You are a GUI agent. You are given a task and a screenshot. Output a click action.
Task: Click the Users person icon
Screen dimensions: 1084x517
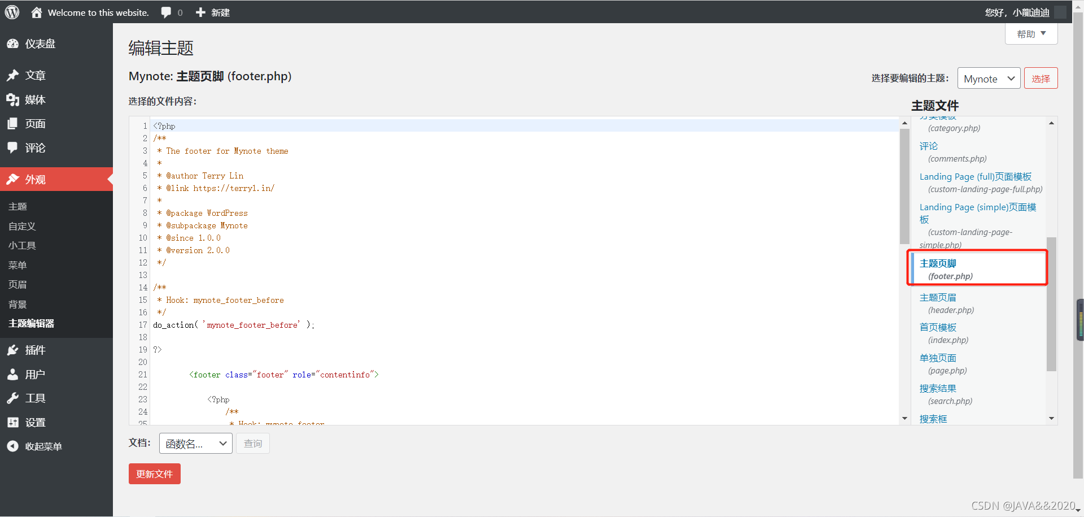click(x=12, y=375)
